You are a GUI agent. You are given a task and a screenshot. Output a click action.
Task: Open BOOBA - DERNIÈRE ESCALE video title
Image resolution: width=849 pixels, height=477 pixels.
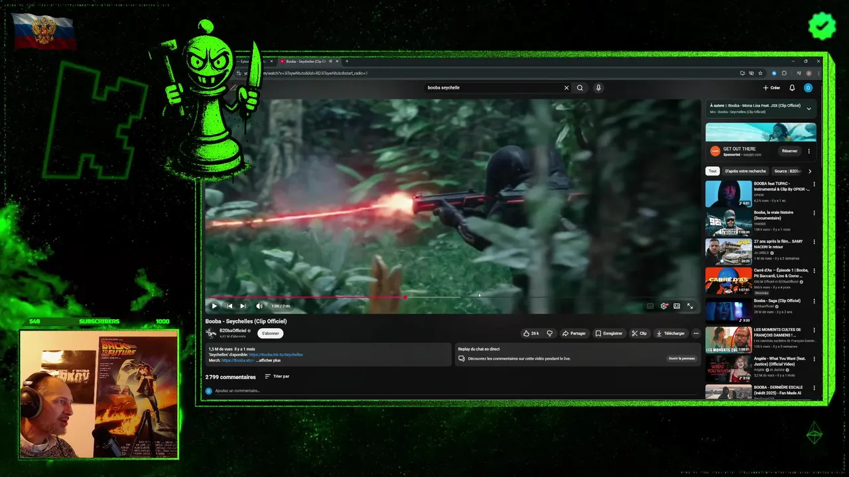(778, 390)
